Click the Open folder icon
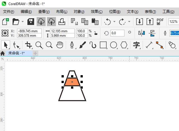The height and width of the screenshot is (131, 179). [x=16, y=22]
